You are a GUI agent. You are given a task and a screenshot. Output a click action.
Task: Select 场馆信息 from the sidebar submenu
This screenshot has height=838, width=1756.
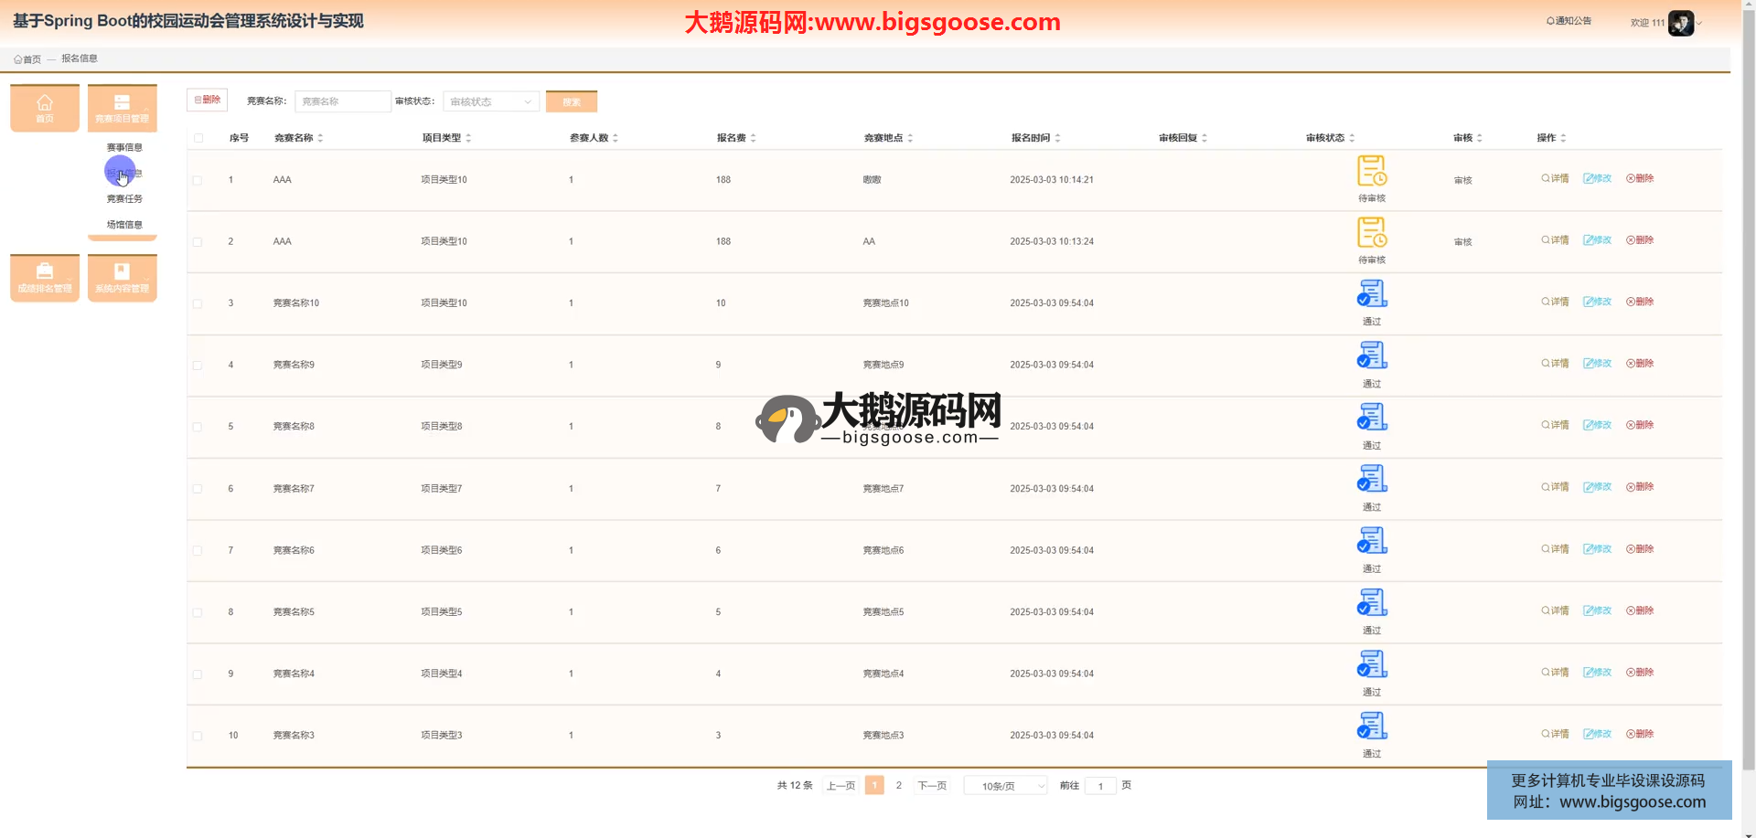click(124, 224)
